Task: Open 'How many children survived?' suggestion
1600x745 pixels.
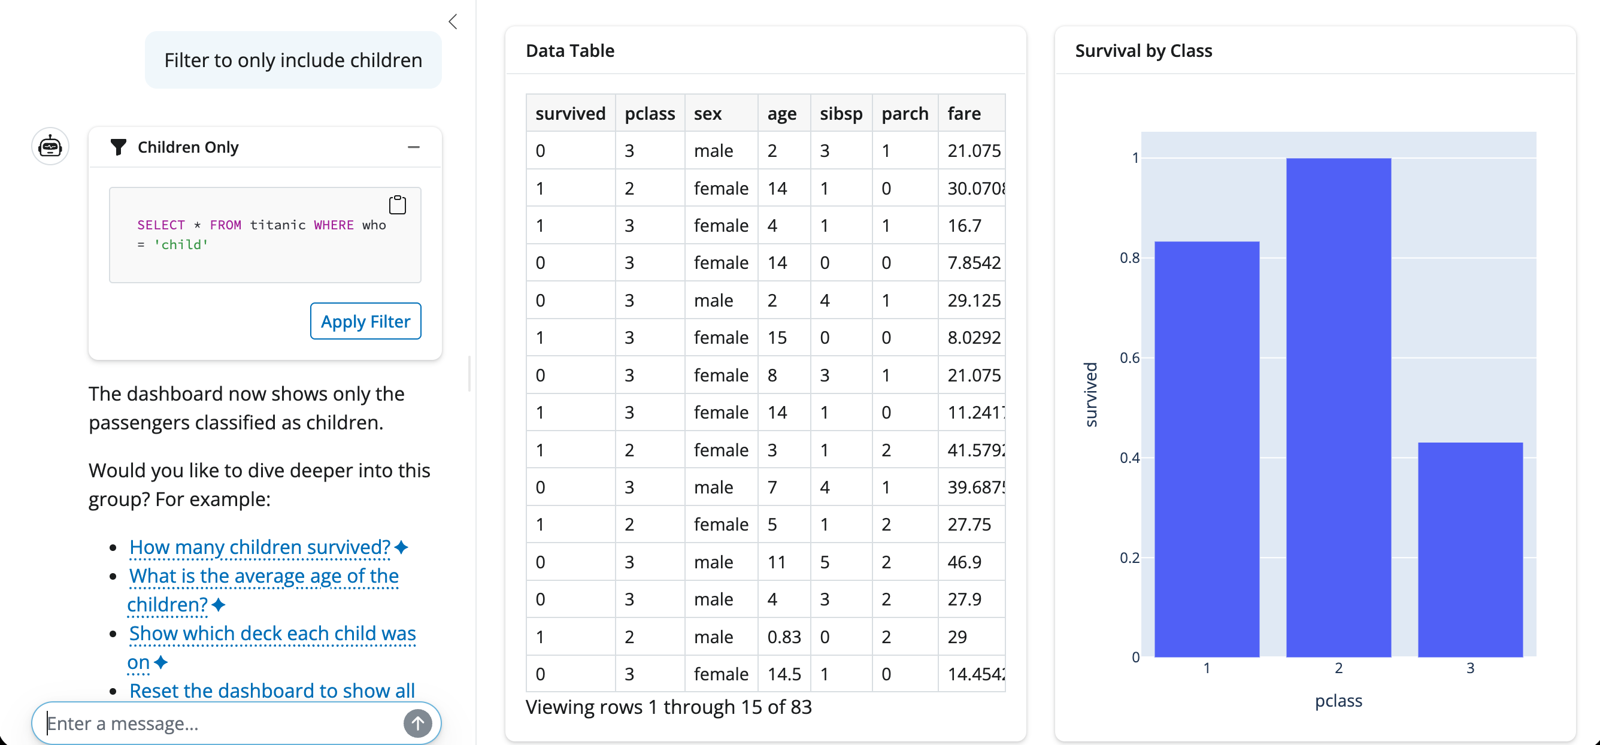Action: [x=259, y=547]
